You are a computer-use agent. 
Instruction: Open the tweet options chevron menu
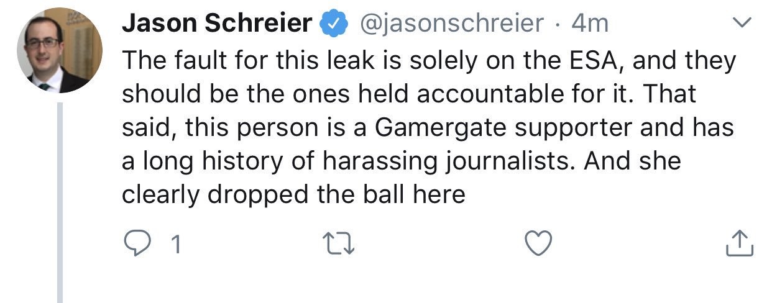tap(742, 24)
